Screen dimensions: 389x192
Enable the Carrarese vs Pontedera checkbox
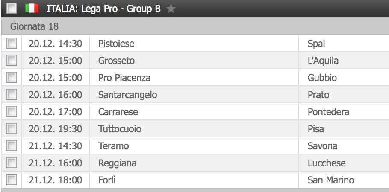point(12,111)
